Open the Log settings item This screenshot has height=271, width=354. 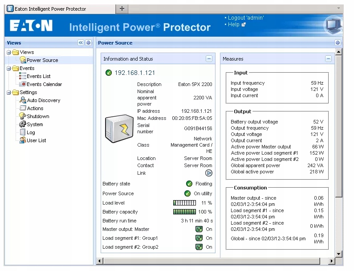point(31,132)
